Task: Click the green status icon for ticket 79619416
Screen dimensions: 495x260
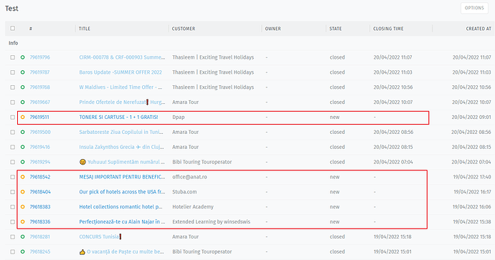Action: coord(23,147)
